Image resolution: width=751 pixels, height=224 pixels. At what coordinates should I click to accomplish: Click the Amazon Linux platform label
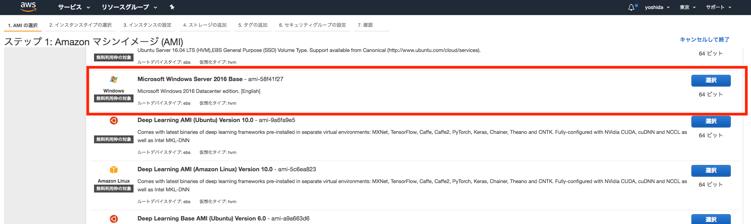click(114, 181)
